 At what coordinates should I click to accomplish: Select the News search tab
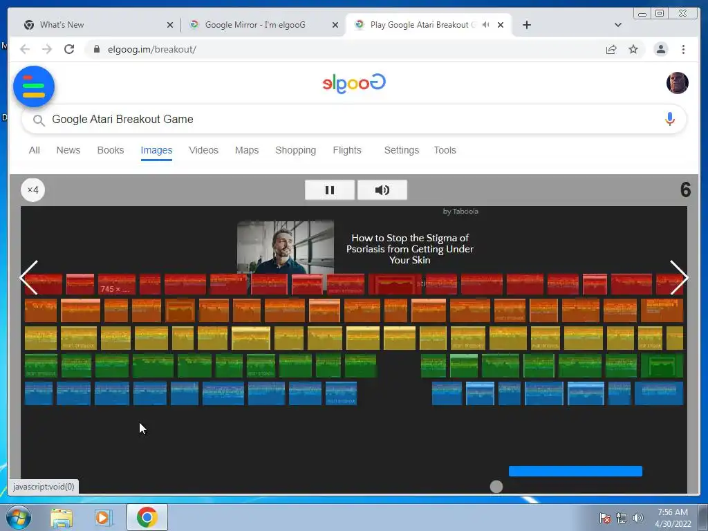point(68,150)
